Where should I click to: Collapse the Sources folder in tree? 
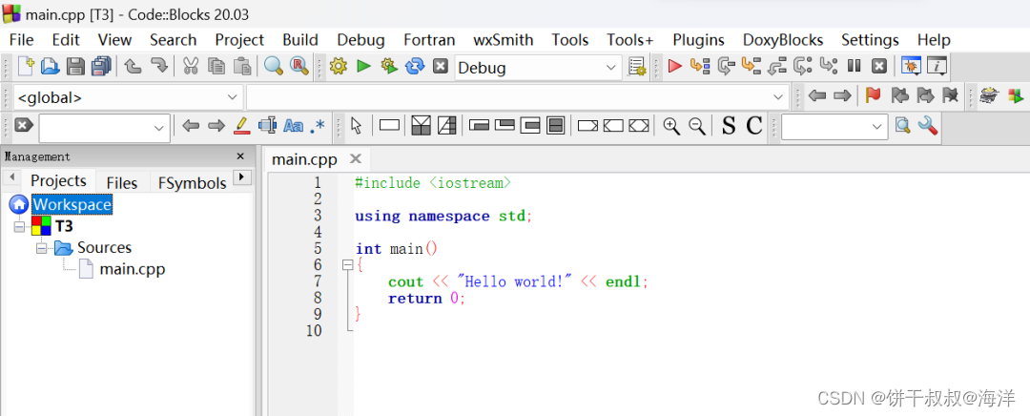click(x=41, y=248)
